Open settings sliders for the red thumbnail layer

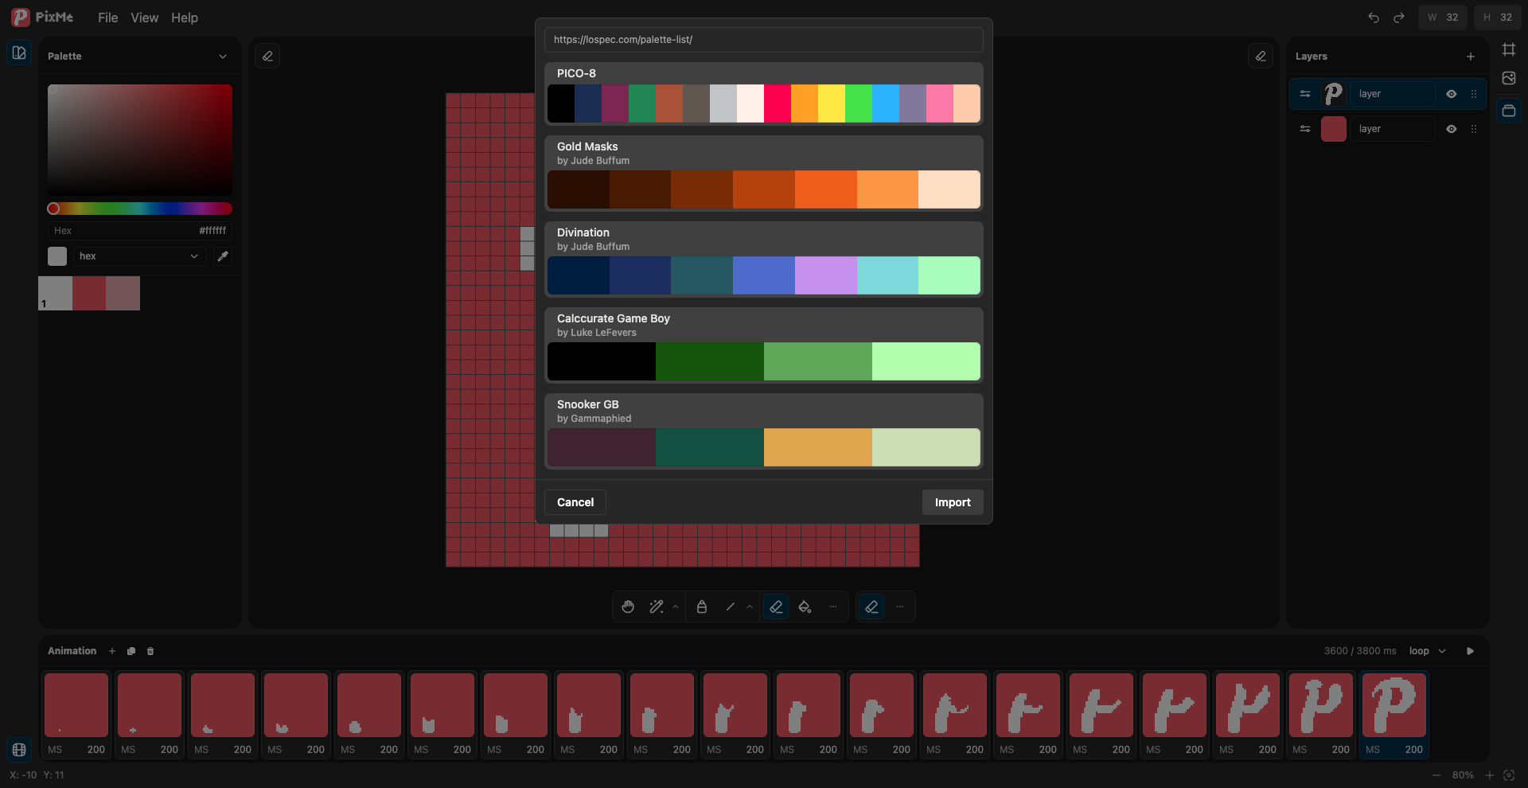click(1305, 129)
